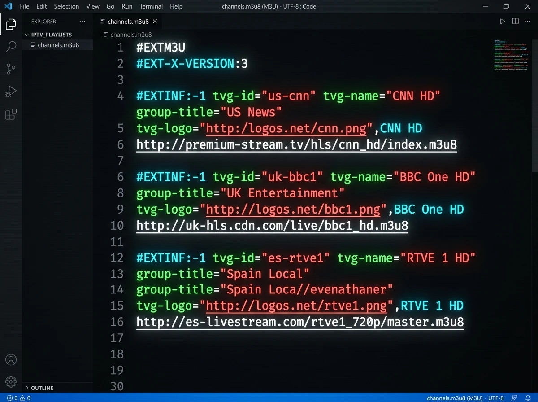Image resolution: width=538 pixels, height=402 pixels.
Task: Open errors and warnings count in status bar
Action: (18, 398)
